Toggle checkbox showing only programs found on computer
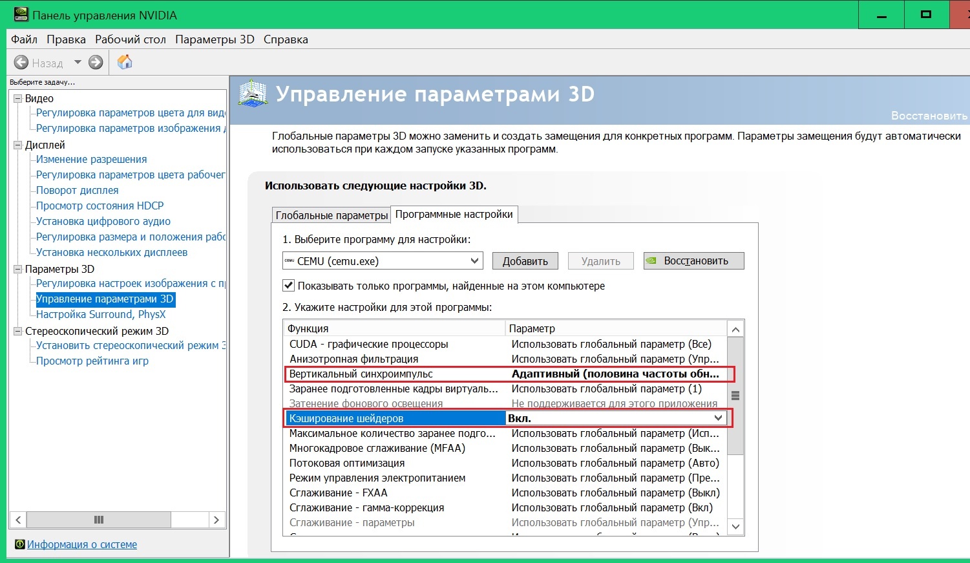The image size is (970, 563). coord(289,285)
